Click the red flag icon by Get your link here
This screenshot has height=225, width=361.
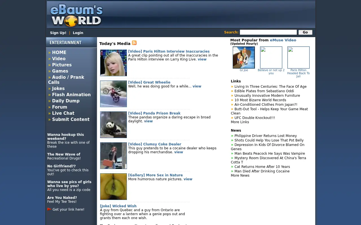49,209
